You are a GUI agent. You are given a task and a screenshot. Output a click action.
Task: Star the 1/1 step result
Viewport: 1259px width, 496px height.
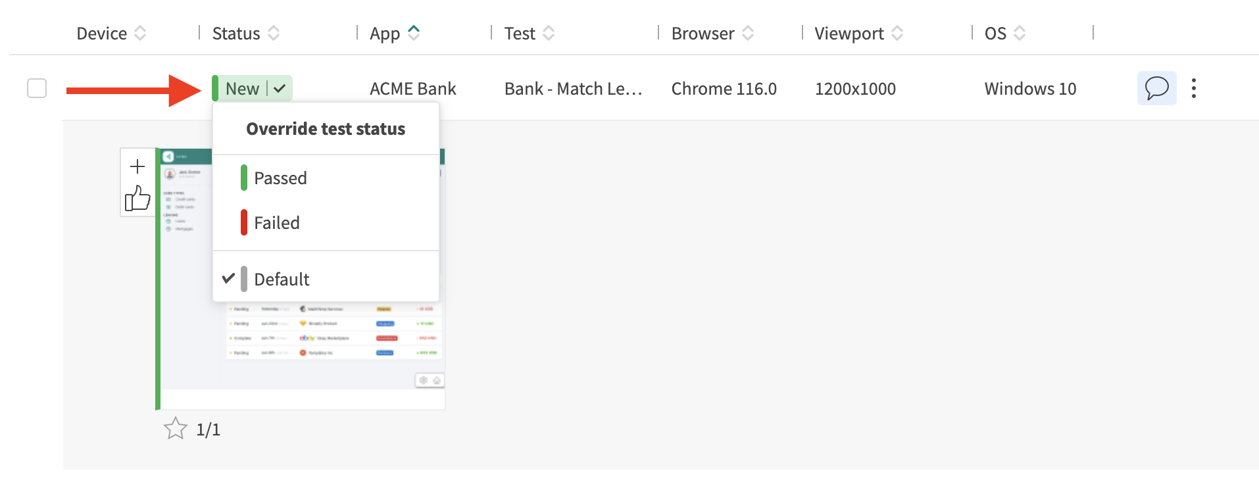click(176, 429)
